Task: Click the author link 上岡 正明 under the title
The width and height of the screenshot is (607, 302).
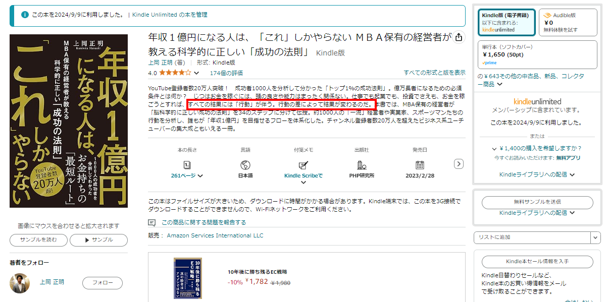Action: pyautogui.click(x=160, y=63)
